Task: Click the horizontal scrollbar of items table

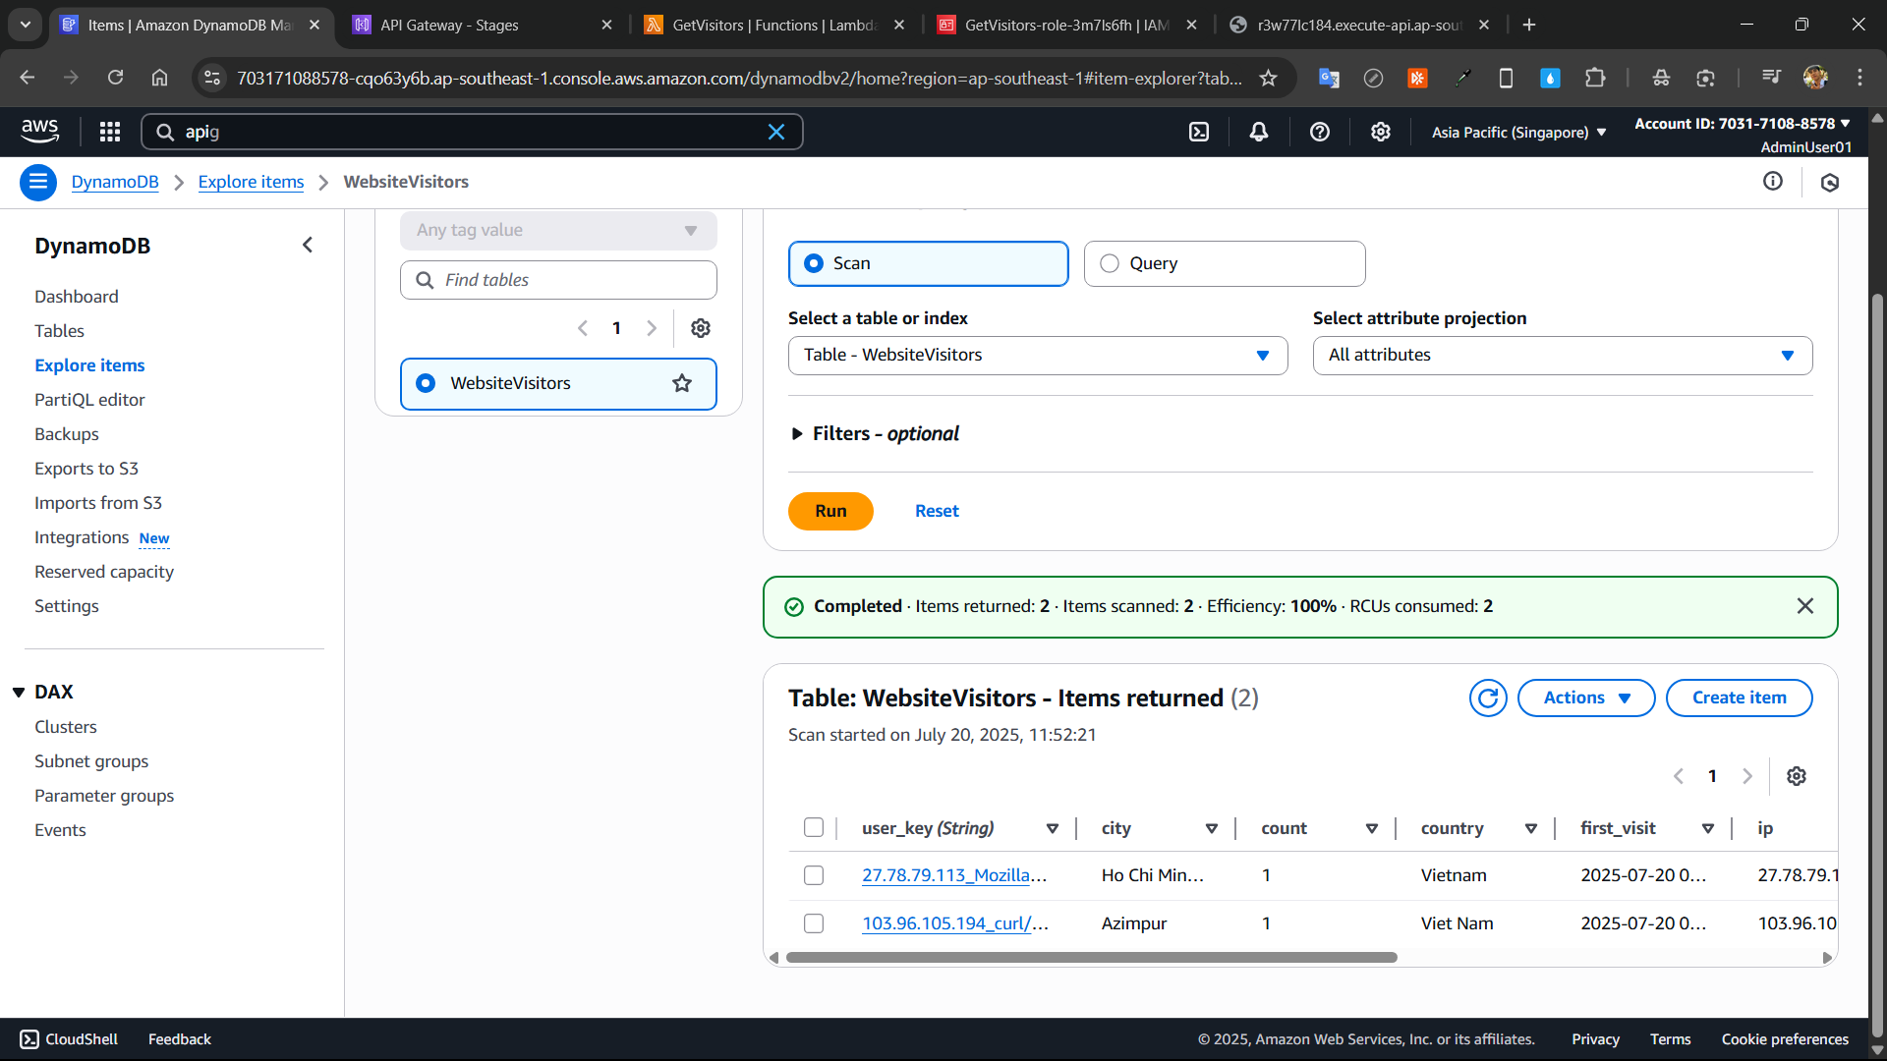Action: [1091, 957]
